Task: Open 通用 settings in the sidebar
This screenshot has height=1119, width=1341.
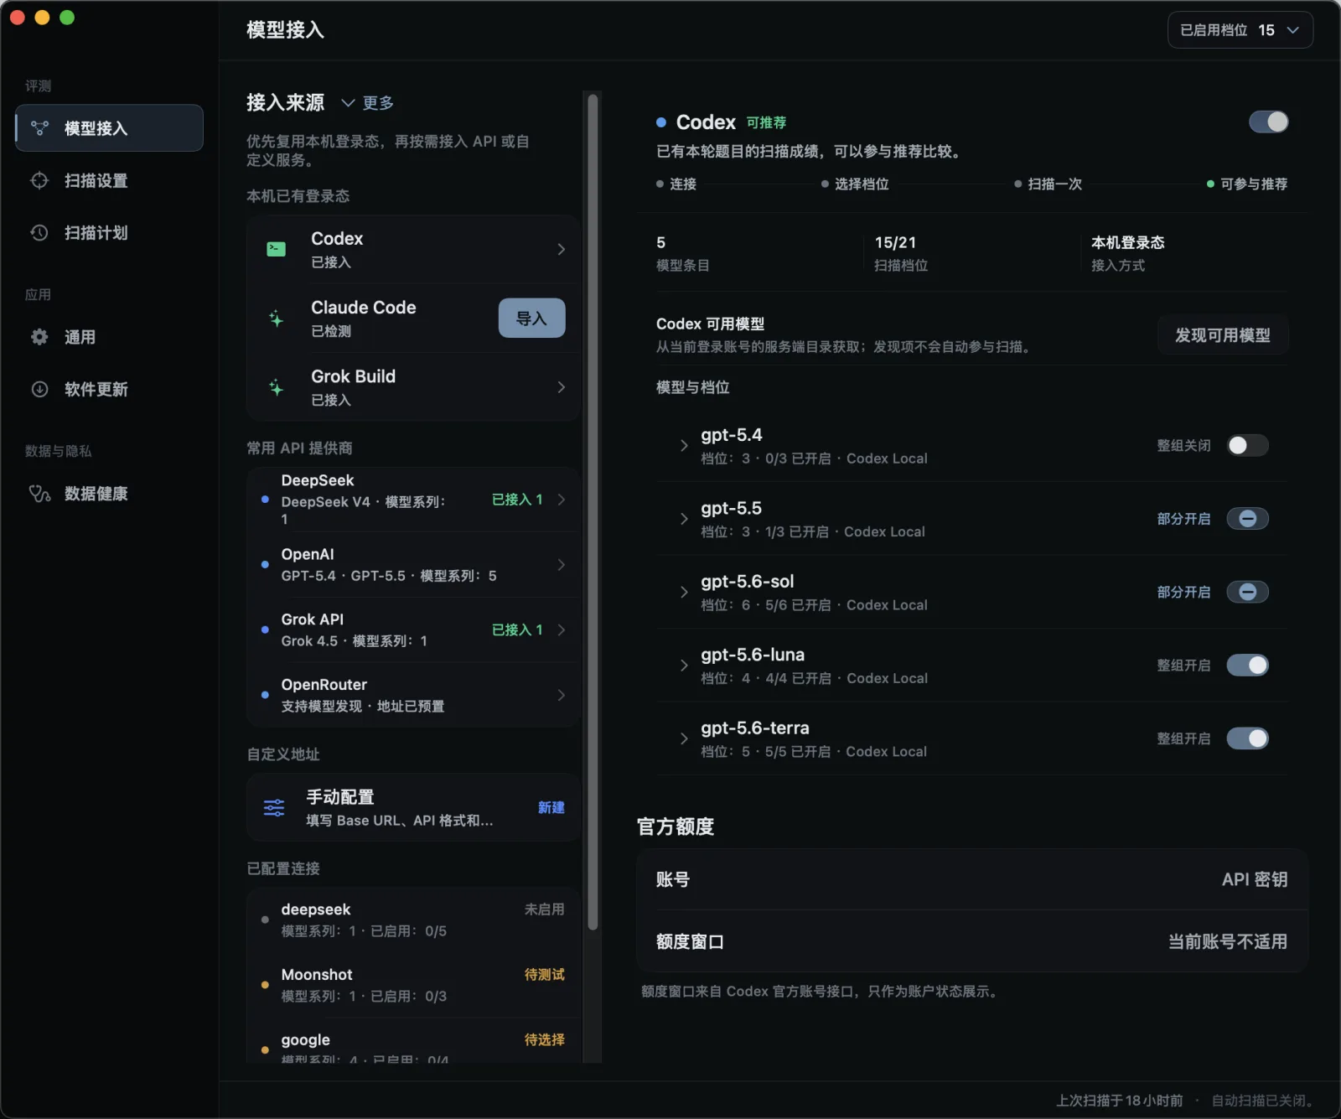Action: pyautogui.click(x=109, y=337)
